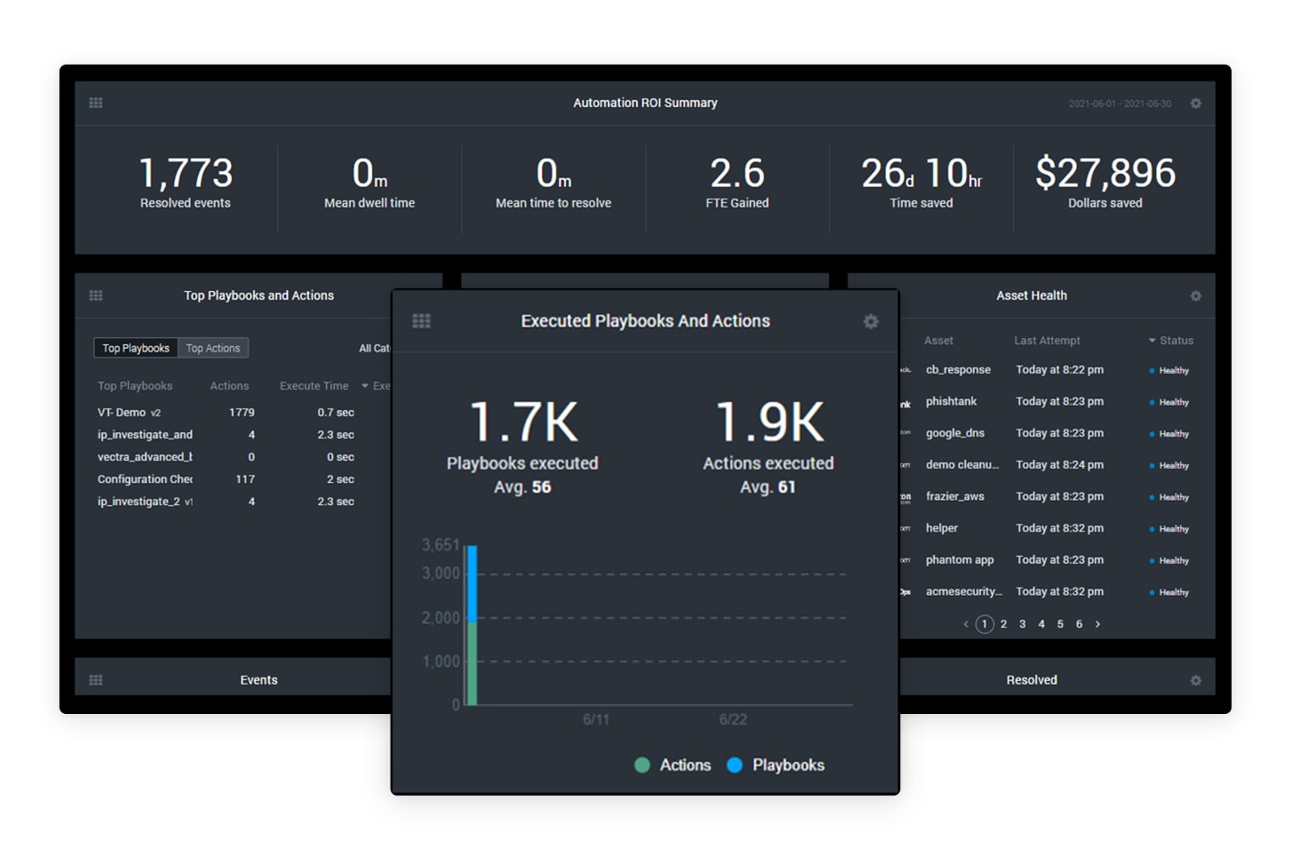Viewport: 1291px width, 849px height.
Task: Click the cb_response asset name
Action: coord(958,370)
